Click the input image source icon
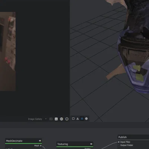Image resolution: width=149 pixels, height=149 pixels. [51, 119]
